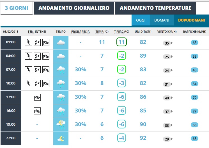The image size is (209, 148).
Task: Click the T.PERC.(°C) column header
Action: pos(121,32)
